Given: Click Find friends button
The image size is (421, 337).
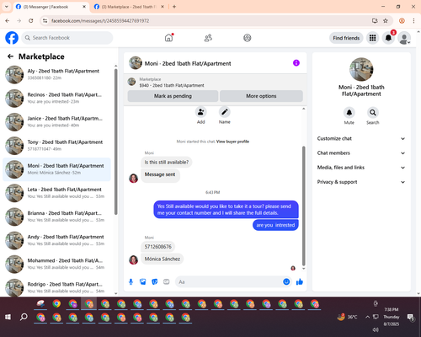Looking at the screenshot, I should tap(346, 38).
